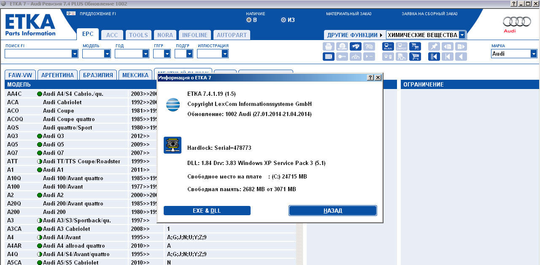
Task: Open the ИЛЛЮСТРАЦИЯ dropdown
Action: 225,54
